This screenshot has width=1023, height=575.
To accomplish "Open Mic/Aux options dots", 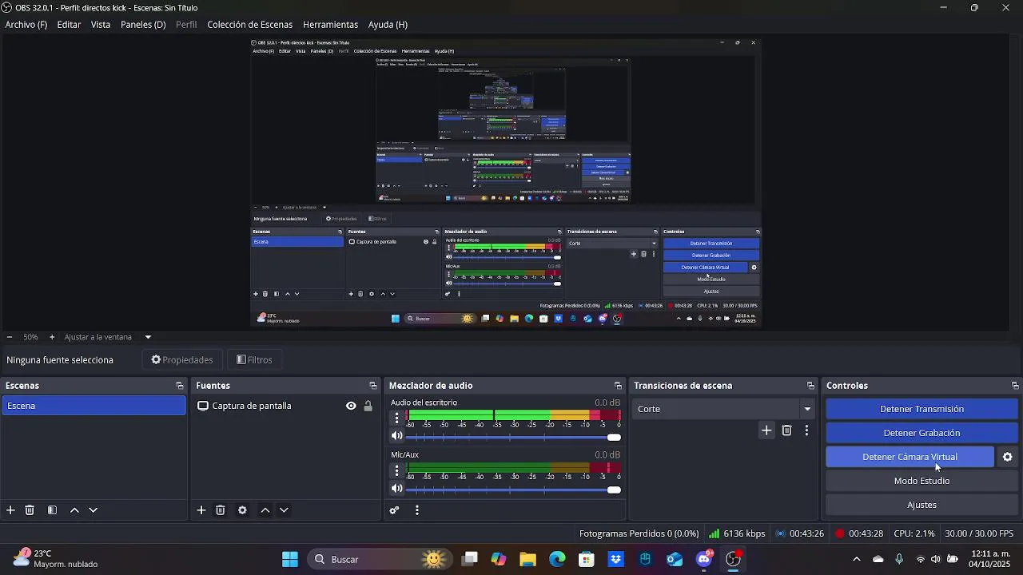I will point(397,470).
